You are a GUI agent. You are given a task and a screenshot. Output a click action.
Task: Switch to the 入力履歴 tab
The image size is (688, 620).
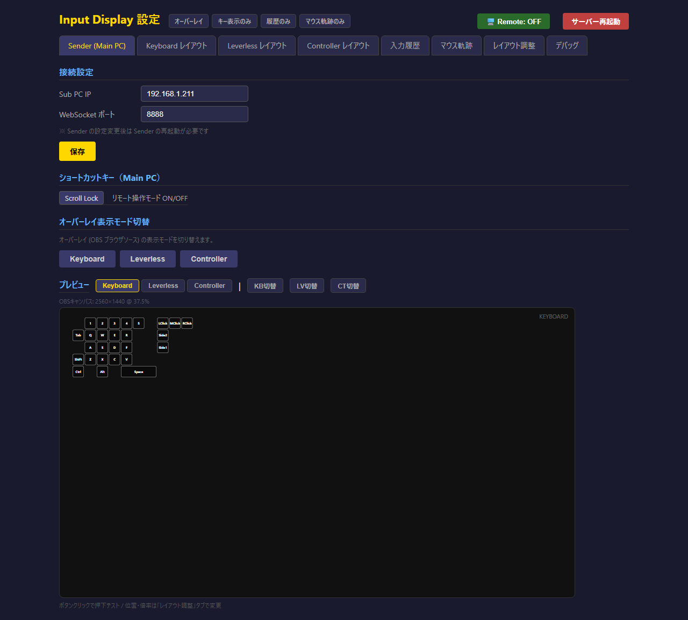(405, 46)
